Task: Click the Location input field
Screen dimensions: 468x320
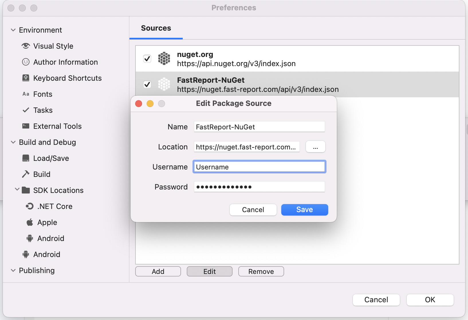Action: click(x=247, y=147)
